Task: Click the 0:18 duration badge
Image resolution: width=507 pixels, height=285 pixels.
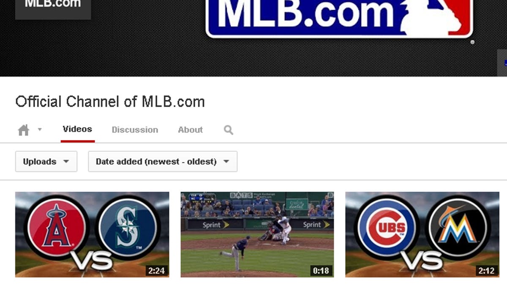Action: coord(321,270)
